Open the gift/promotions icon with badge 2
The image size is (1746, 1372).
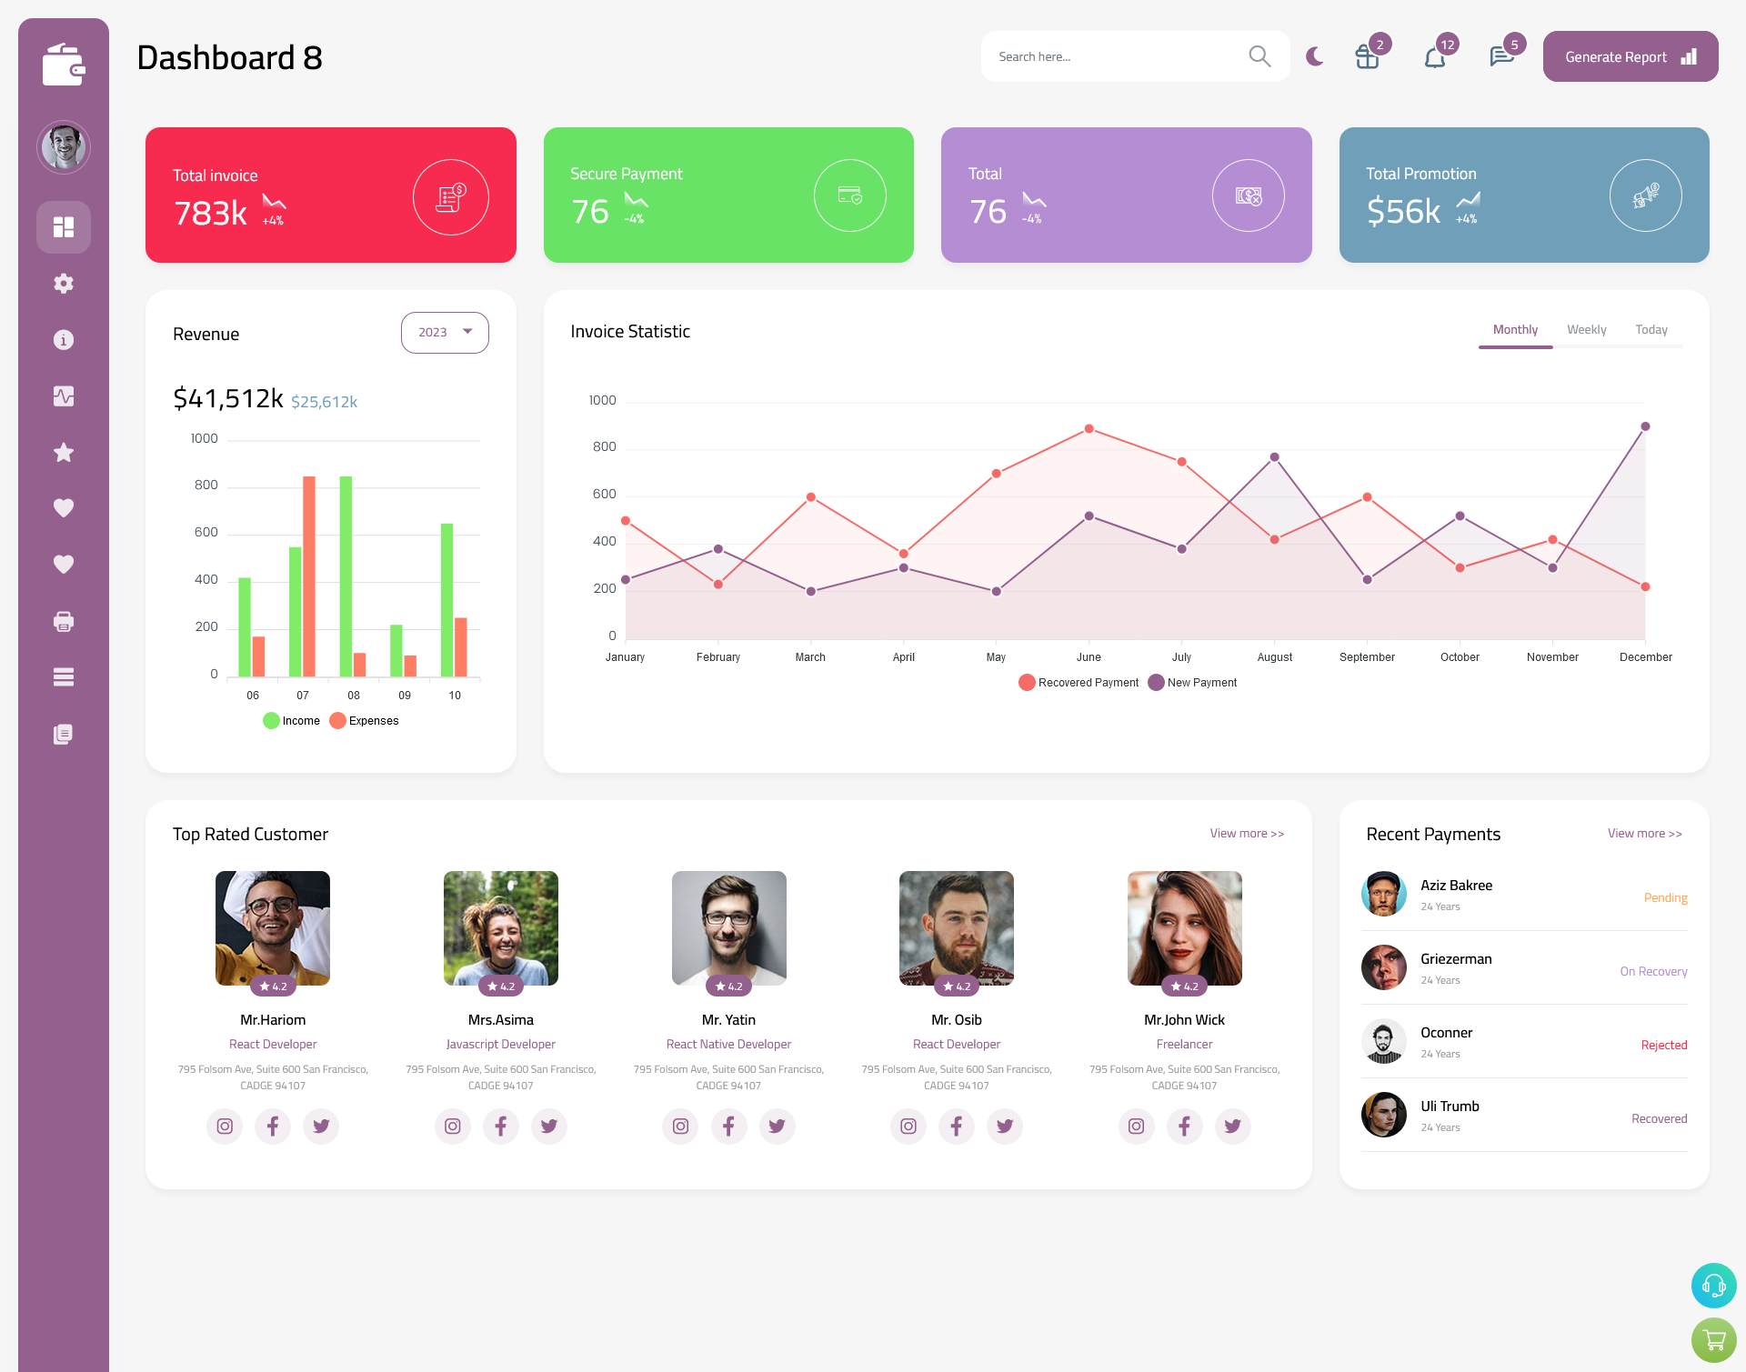point(1365,56)
